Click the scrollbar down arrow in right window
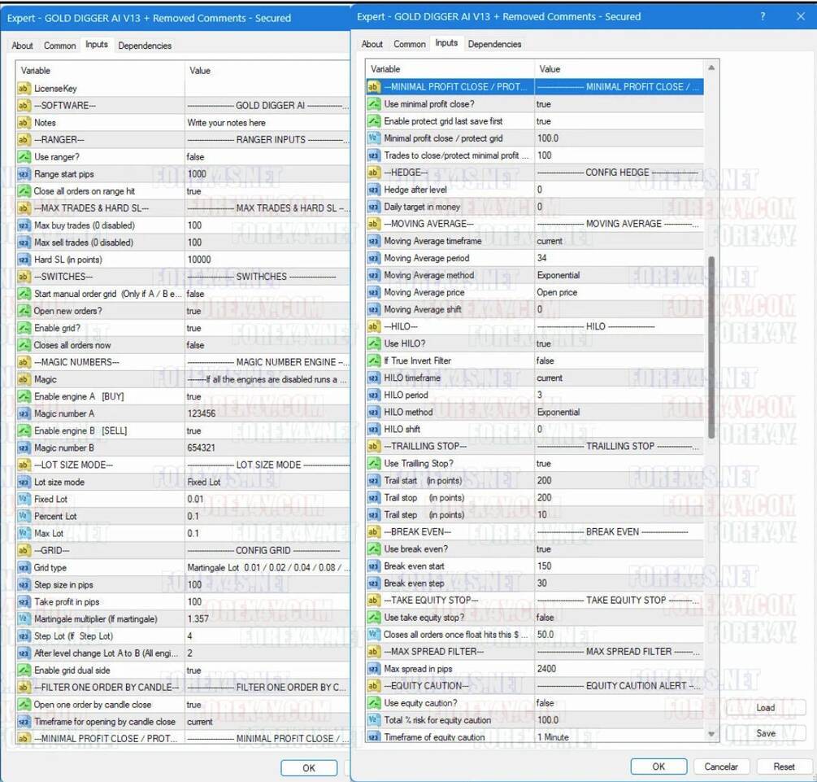The height and width of the screenshot is (782, 817). 711,734
